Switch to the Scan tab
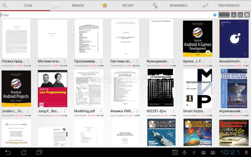Image resolution: width=251 pixels, height=157 pixels. click(25, 5)
